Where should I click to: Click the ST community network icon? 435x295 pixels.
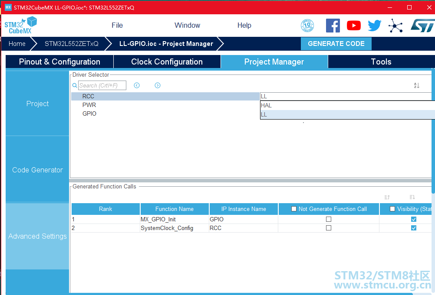click(x=395, y=26)
